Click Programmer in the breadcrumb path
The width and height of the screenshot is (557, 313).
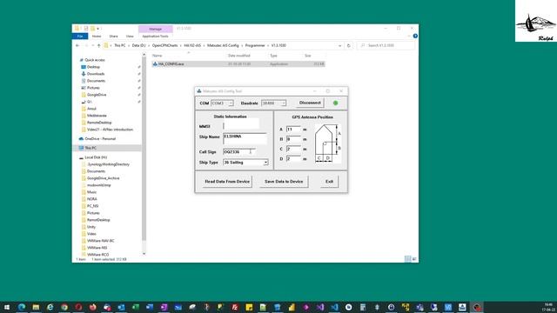coord(255,45)
